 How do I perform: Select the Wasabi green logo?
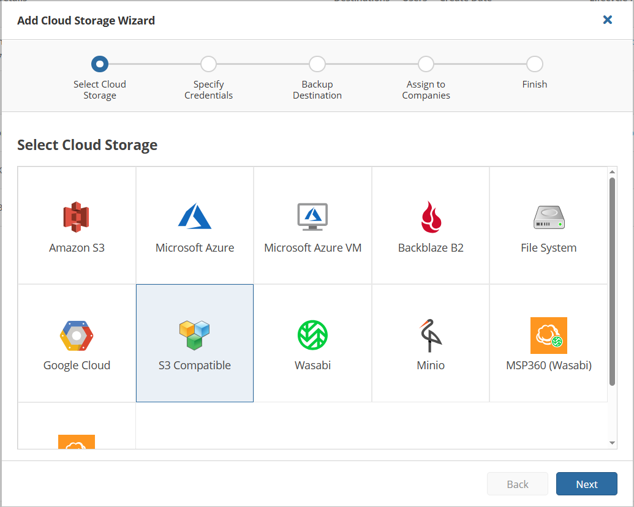312,335
